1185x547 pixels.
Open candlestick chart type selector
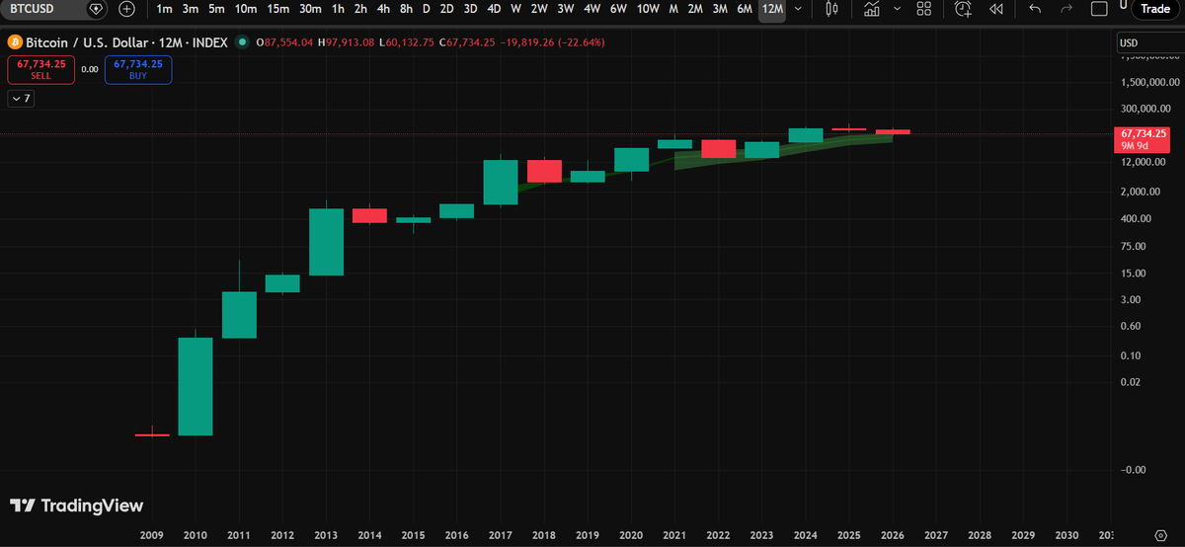click(x=831, y=9)
